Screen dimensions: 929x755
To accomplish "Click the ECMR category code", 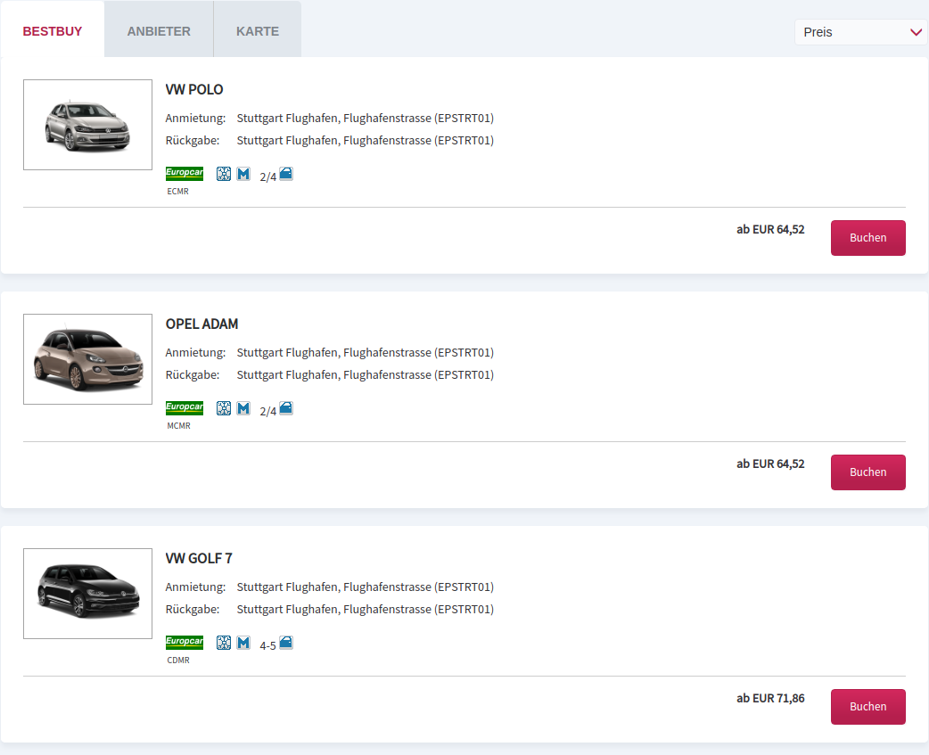I will [x=177, y=192].
